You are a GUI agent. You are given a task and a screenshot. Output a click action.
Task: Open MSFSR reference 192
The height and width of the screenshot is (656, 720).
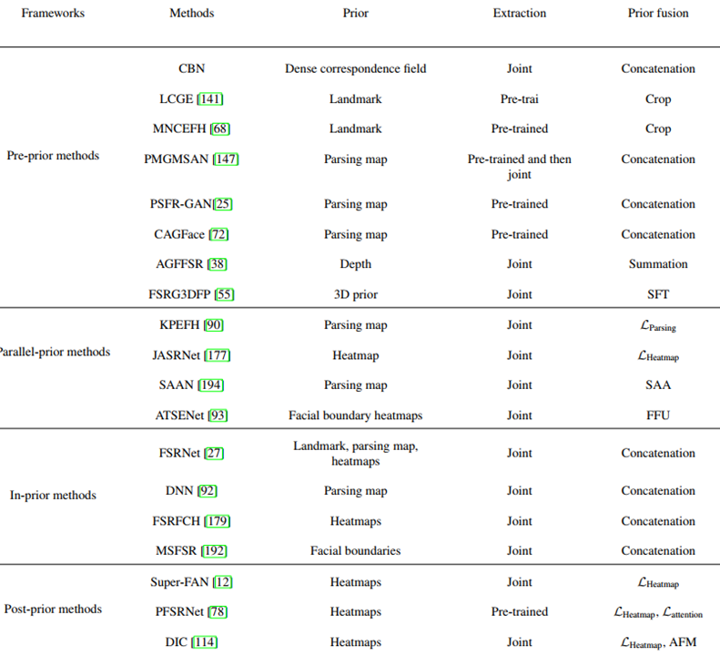click(215, 551)
